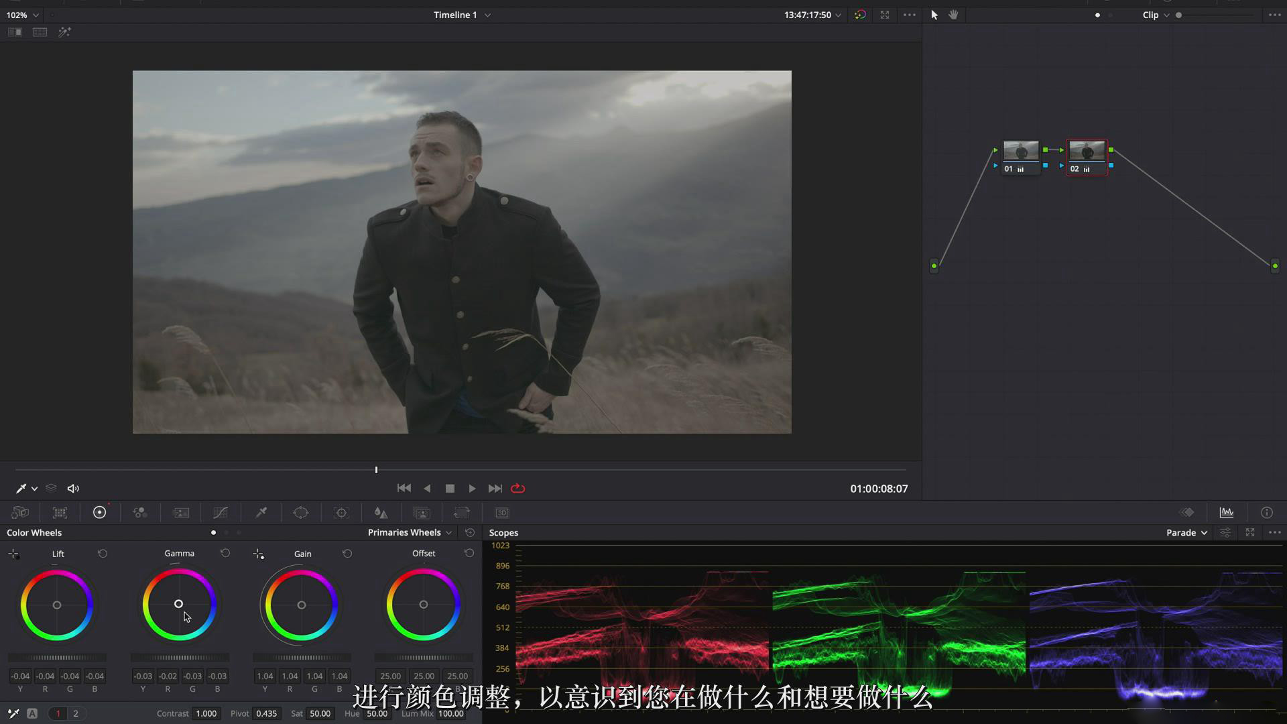Stop playback
The height and width of the screenshot is (724, 1287).
click(450, 489)
